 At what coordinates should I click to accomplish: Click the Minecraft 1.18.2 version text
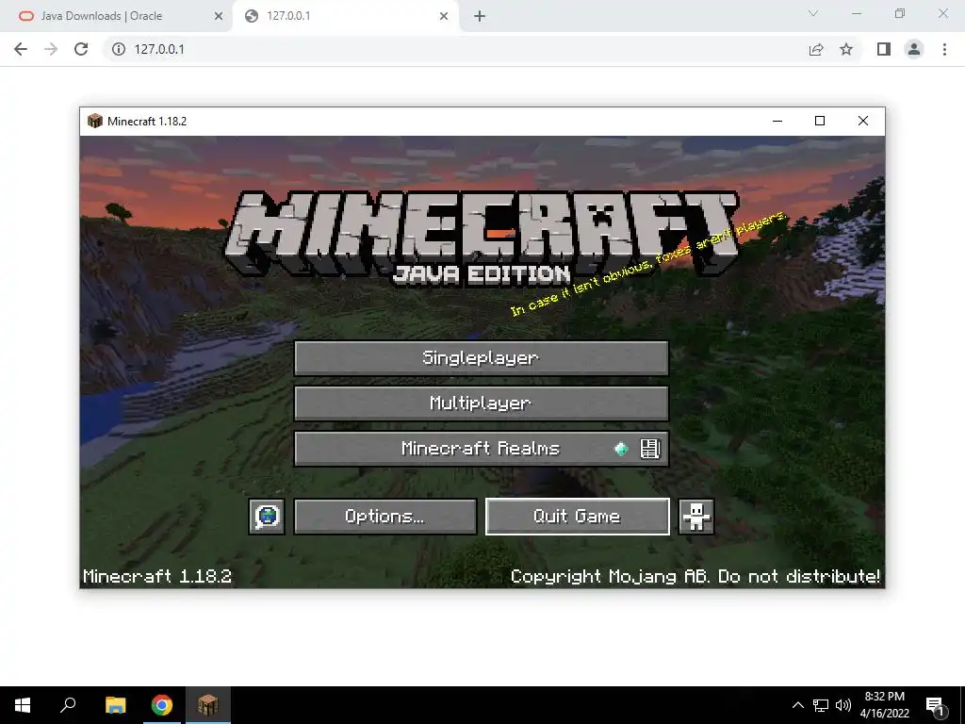(x=157, y=576)
